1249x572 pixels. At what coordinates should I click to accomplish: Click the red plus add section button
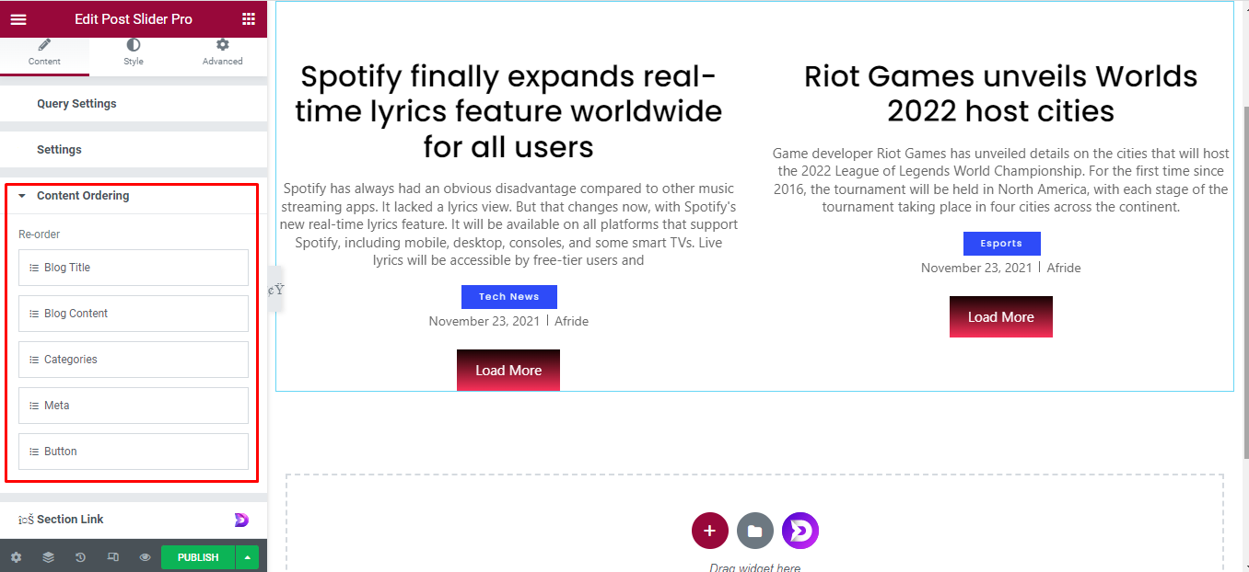(x=710, y=531)
